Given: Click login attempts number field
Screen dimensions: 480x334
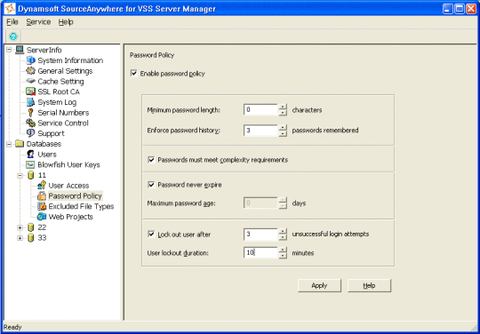Looking at the screenshot, I should pos(261,234).
